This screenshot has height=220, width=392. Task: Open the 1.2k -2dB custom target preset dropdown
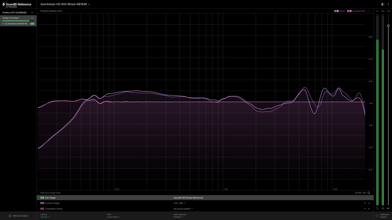tap(180, 203)
